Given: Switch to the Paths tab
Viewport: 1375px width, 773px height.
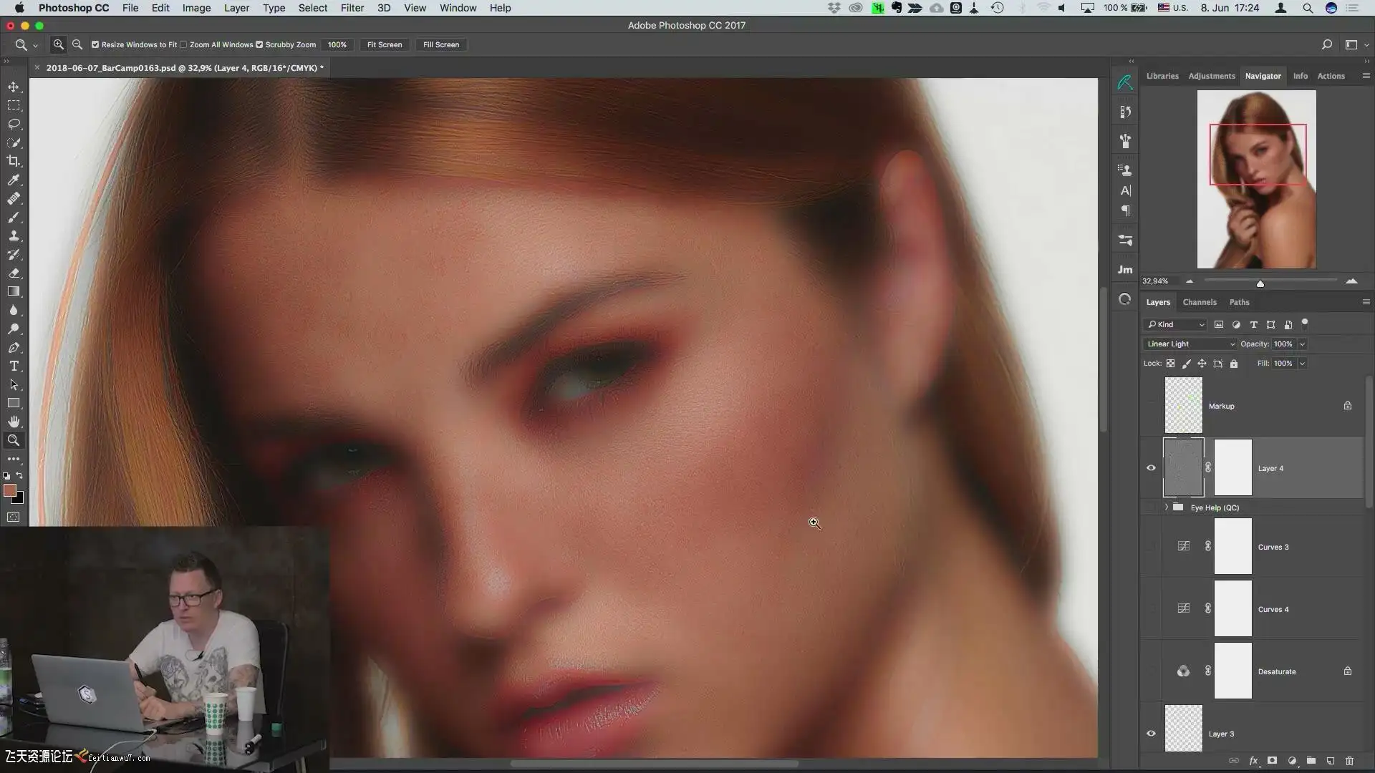Looking at the screenshot, I should (1239, 302).
